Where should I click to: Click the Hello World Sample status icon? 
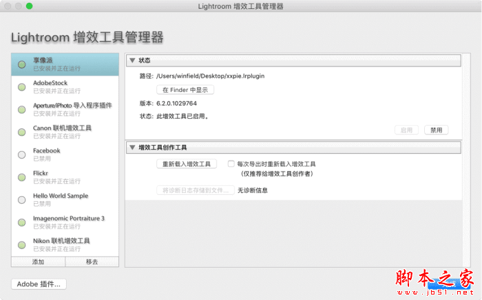point(22,200)
